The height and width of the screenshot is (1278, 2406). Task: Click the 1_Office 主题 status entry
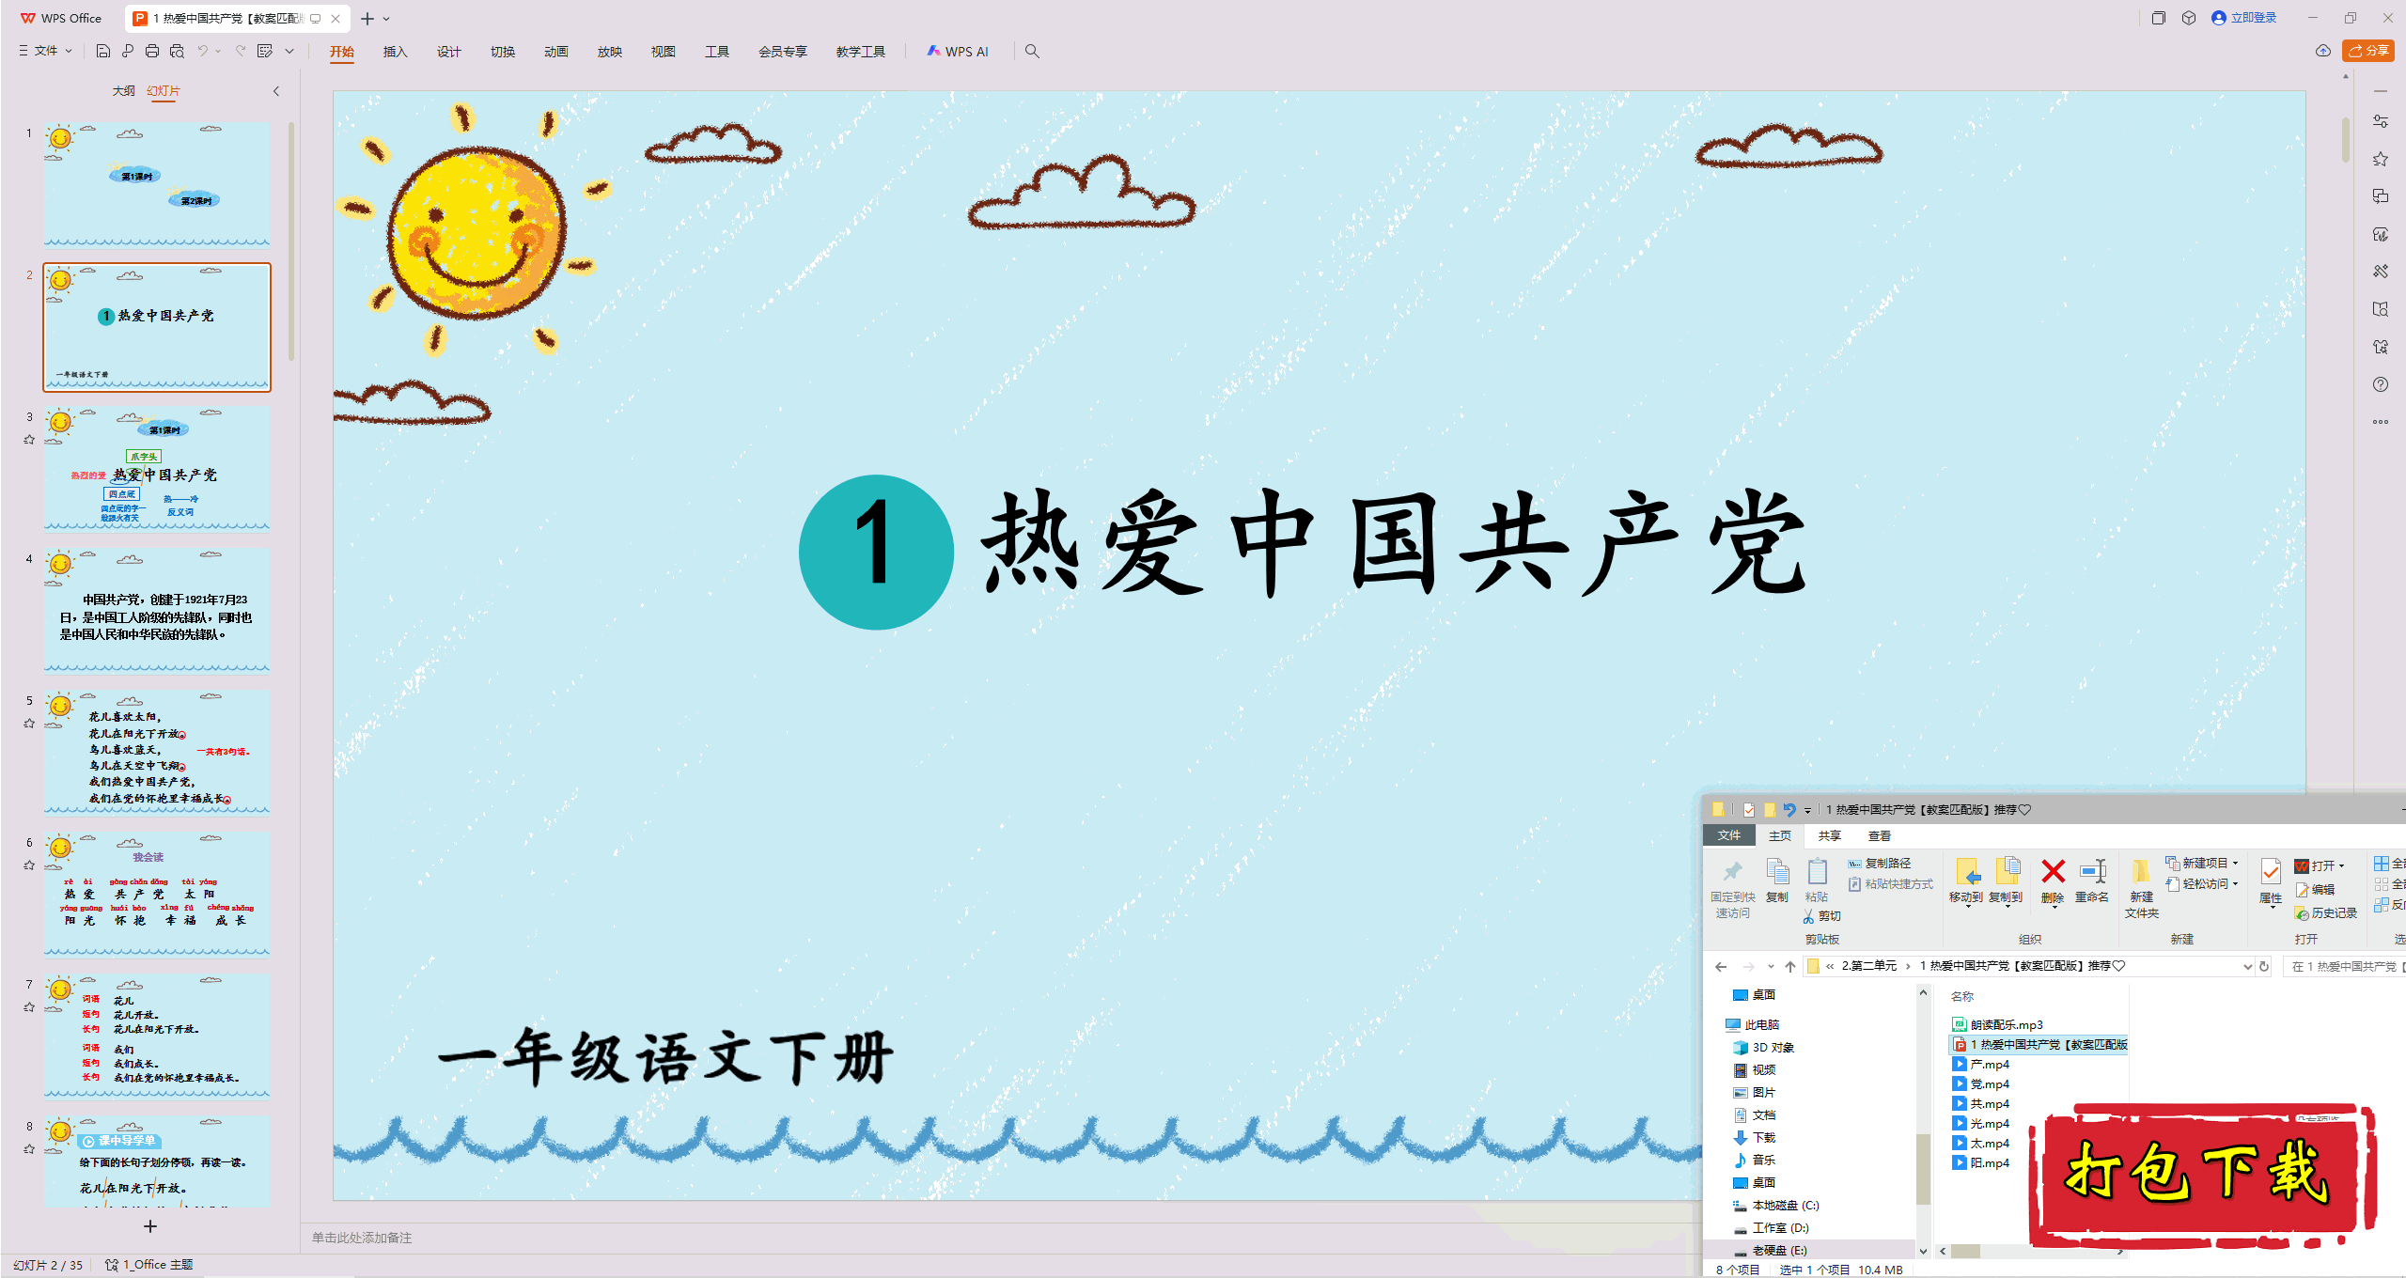[149, 1265]
